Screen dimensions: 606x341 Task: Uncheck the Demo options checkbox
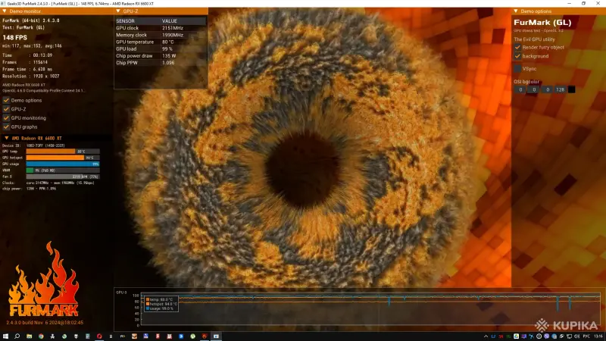[6, 100]
